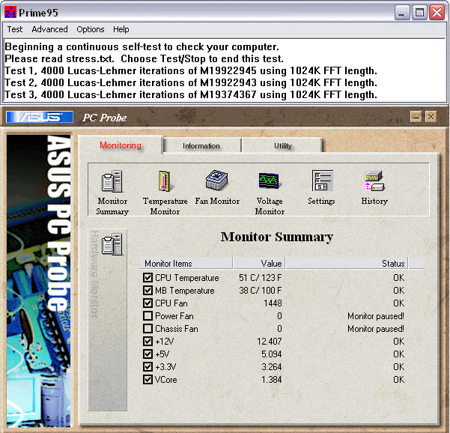Enable the Power Fan checkbox
The image size is (450, 433).
coord(148,316)
